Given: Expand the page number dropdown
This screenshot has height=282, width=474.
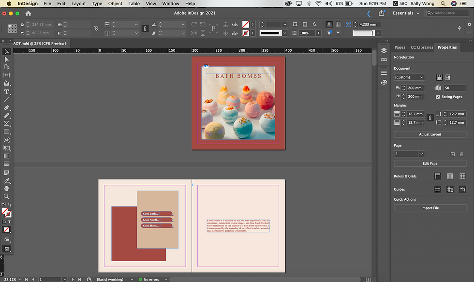Looking at the screenshot, I should point(422,154).
